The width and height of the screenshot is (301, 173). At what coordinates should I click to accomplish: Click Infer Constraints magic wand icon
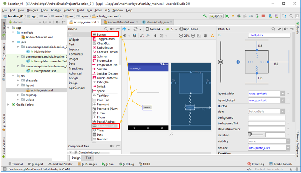tap(148, 36)
